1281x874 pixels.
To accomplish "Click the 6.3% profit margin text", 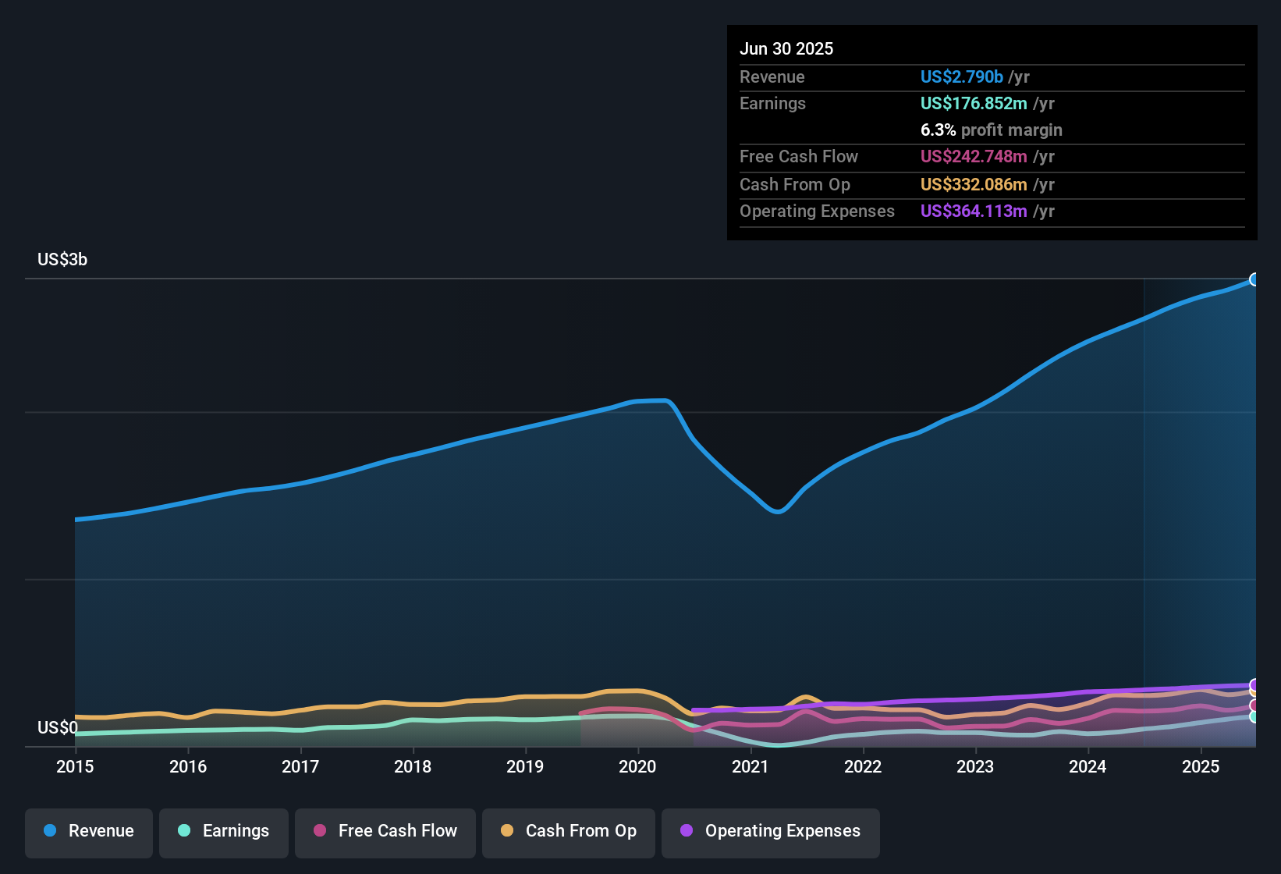I will click(x=991, y=130).
